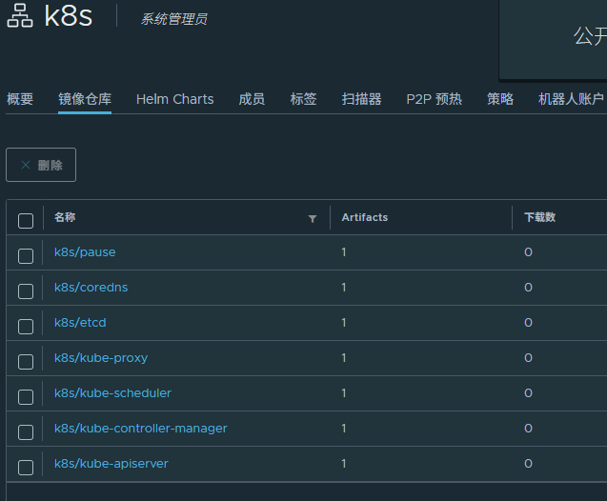Switch to the 扫描器 tab
Screen dimensions: 607x501
(361, 99)
